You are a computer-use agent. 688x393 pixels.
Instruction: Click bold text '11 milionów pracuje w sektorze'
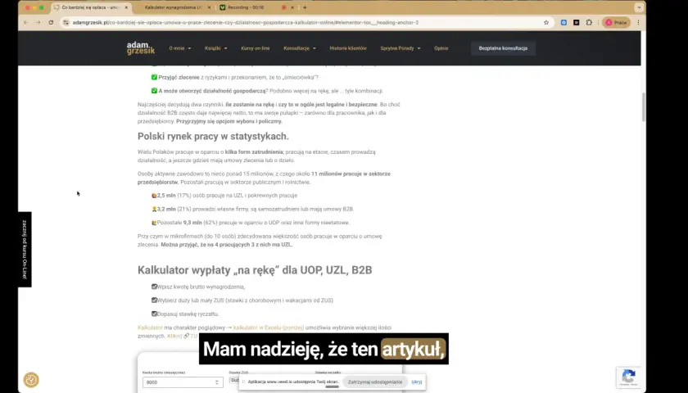351,174
